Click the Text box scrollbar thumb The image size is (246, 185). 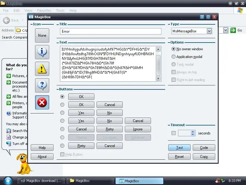click(158, 65)
